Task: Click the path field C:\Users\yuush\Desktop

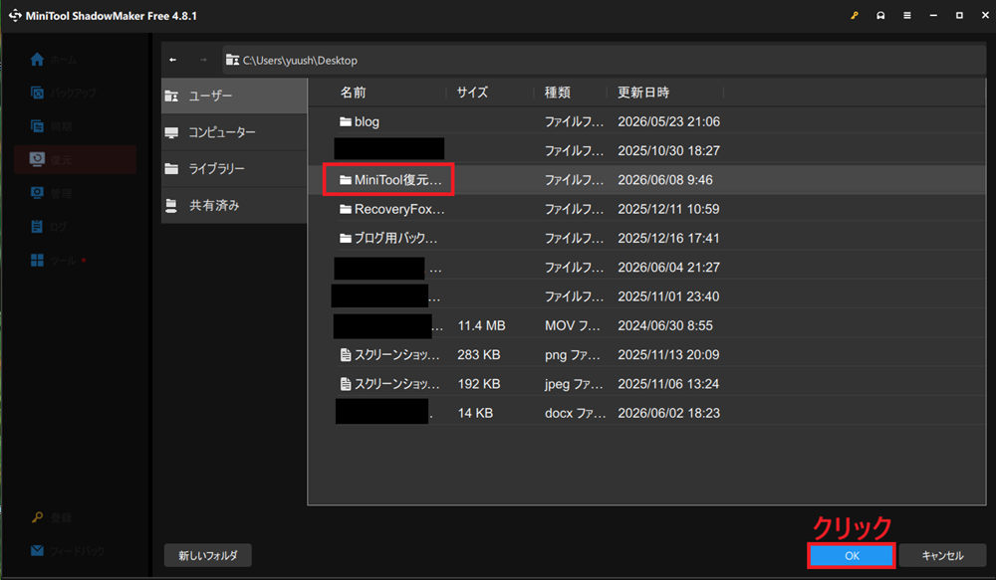Action: (x=605, y=61)
